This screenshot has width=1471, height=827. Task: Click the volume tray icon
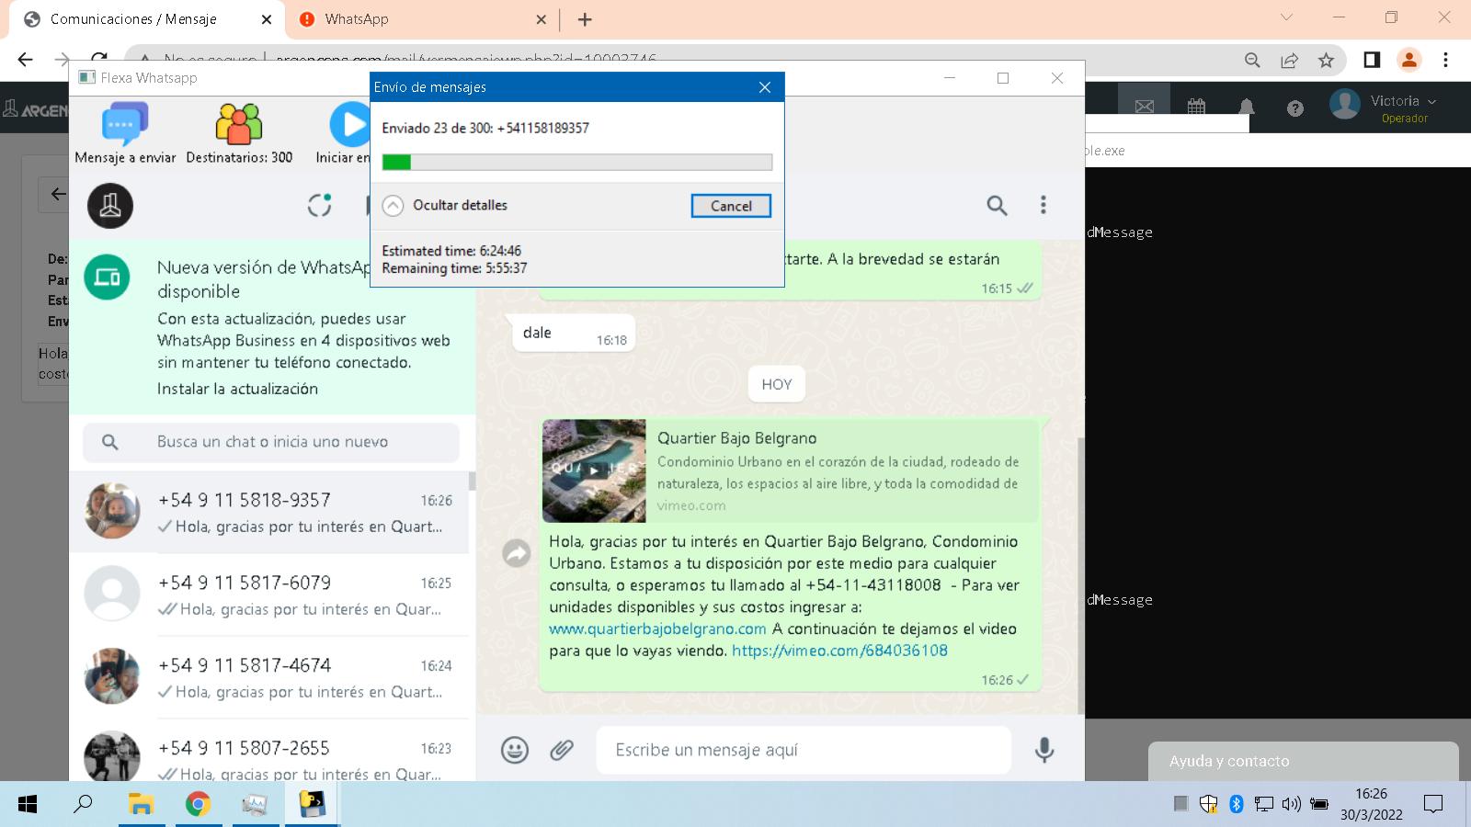click(x=1291, y=804)
